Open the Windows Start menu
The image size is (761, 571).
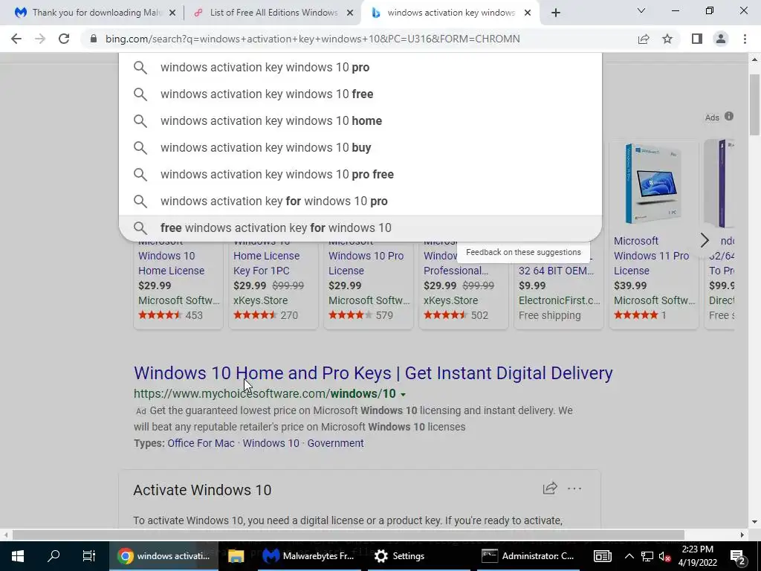pos(18,556)
